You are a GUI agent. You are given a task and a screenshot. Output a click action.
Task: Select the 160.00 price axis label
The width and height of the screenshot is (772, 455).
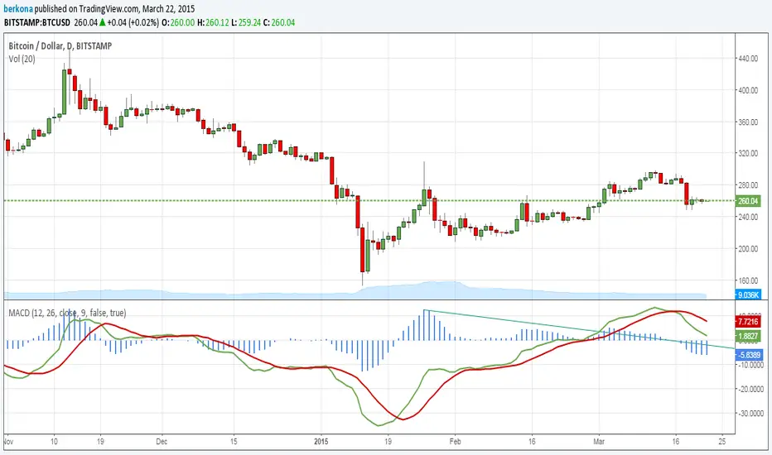pyautogui.click(x=748, y=280)
